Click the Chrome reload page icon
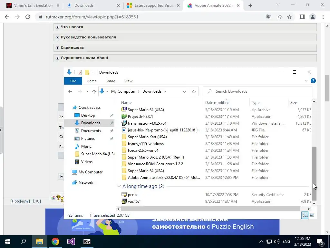The height and width of the screenshot is (248, 330). click(x=28, y=17)
